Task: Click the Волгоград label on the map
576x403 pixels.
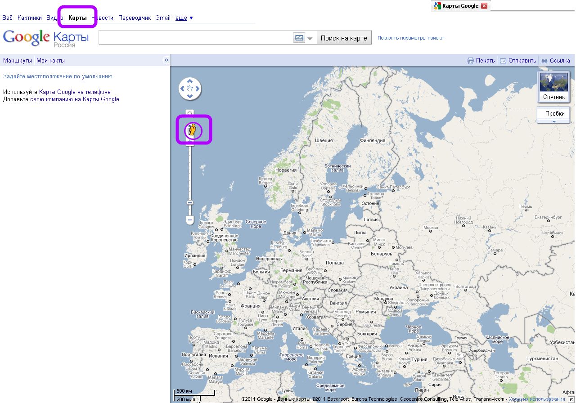Action: [x=465, y=287]
